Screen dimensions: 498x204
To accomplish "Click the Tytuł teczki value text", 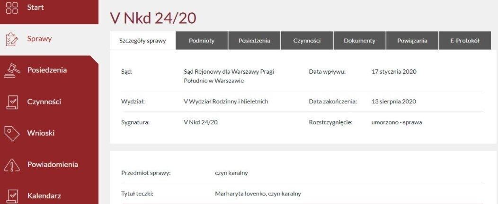I will tap(258, 194).
